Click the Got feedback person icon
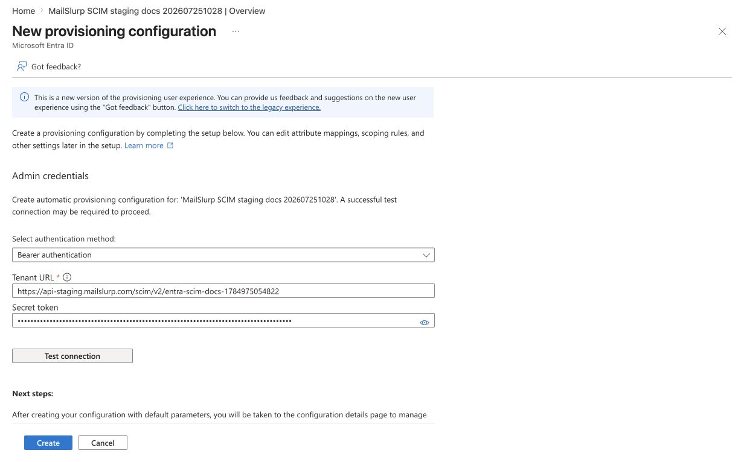The image size is (744, 462). [x=22, y=66]
